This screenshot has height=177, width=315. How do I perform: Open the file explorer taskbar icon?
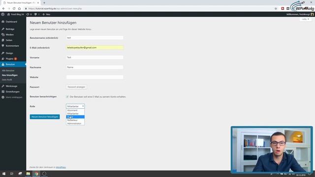coord(28,174)
